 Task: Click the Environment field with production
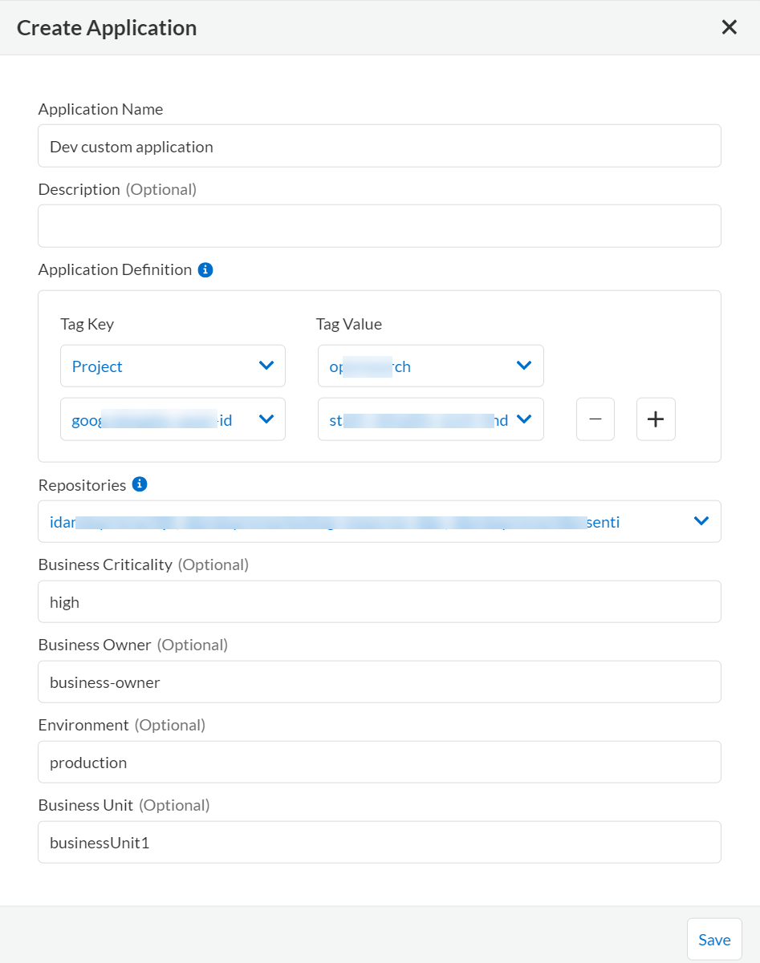tap(380, 762)
